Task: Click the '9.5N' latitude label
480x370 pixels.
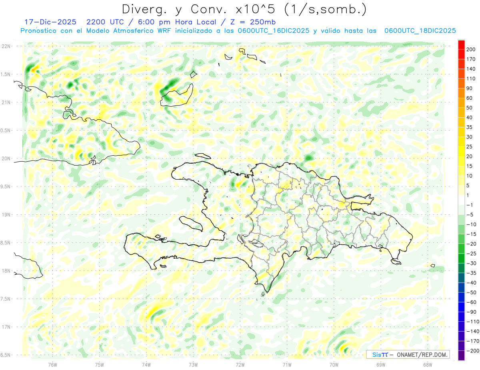Action: pyautogui.click(x=6, y=186)
